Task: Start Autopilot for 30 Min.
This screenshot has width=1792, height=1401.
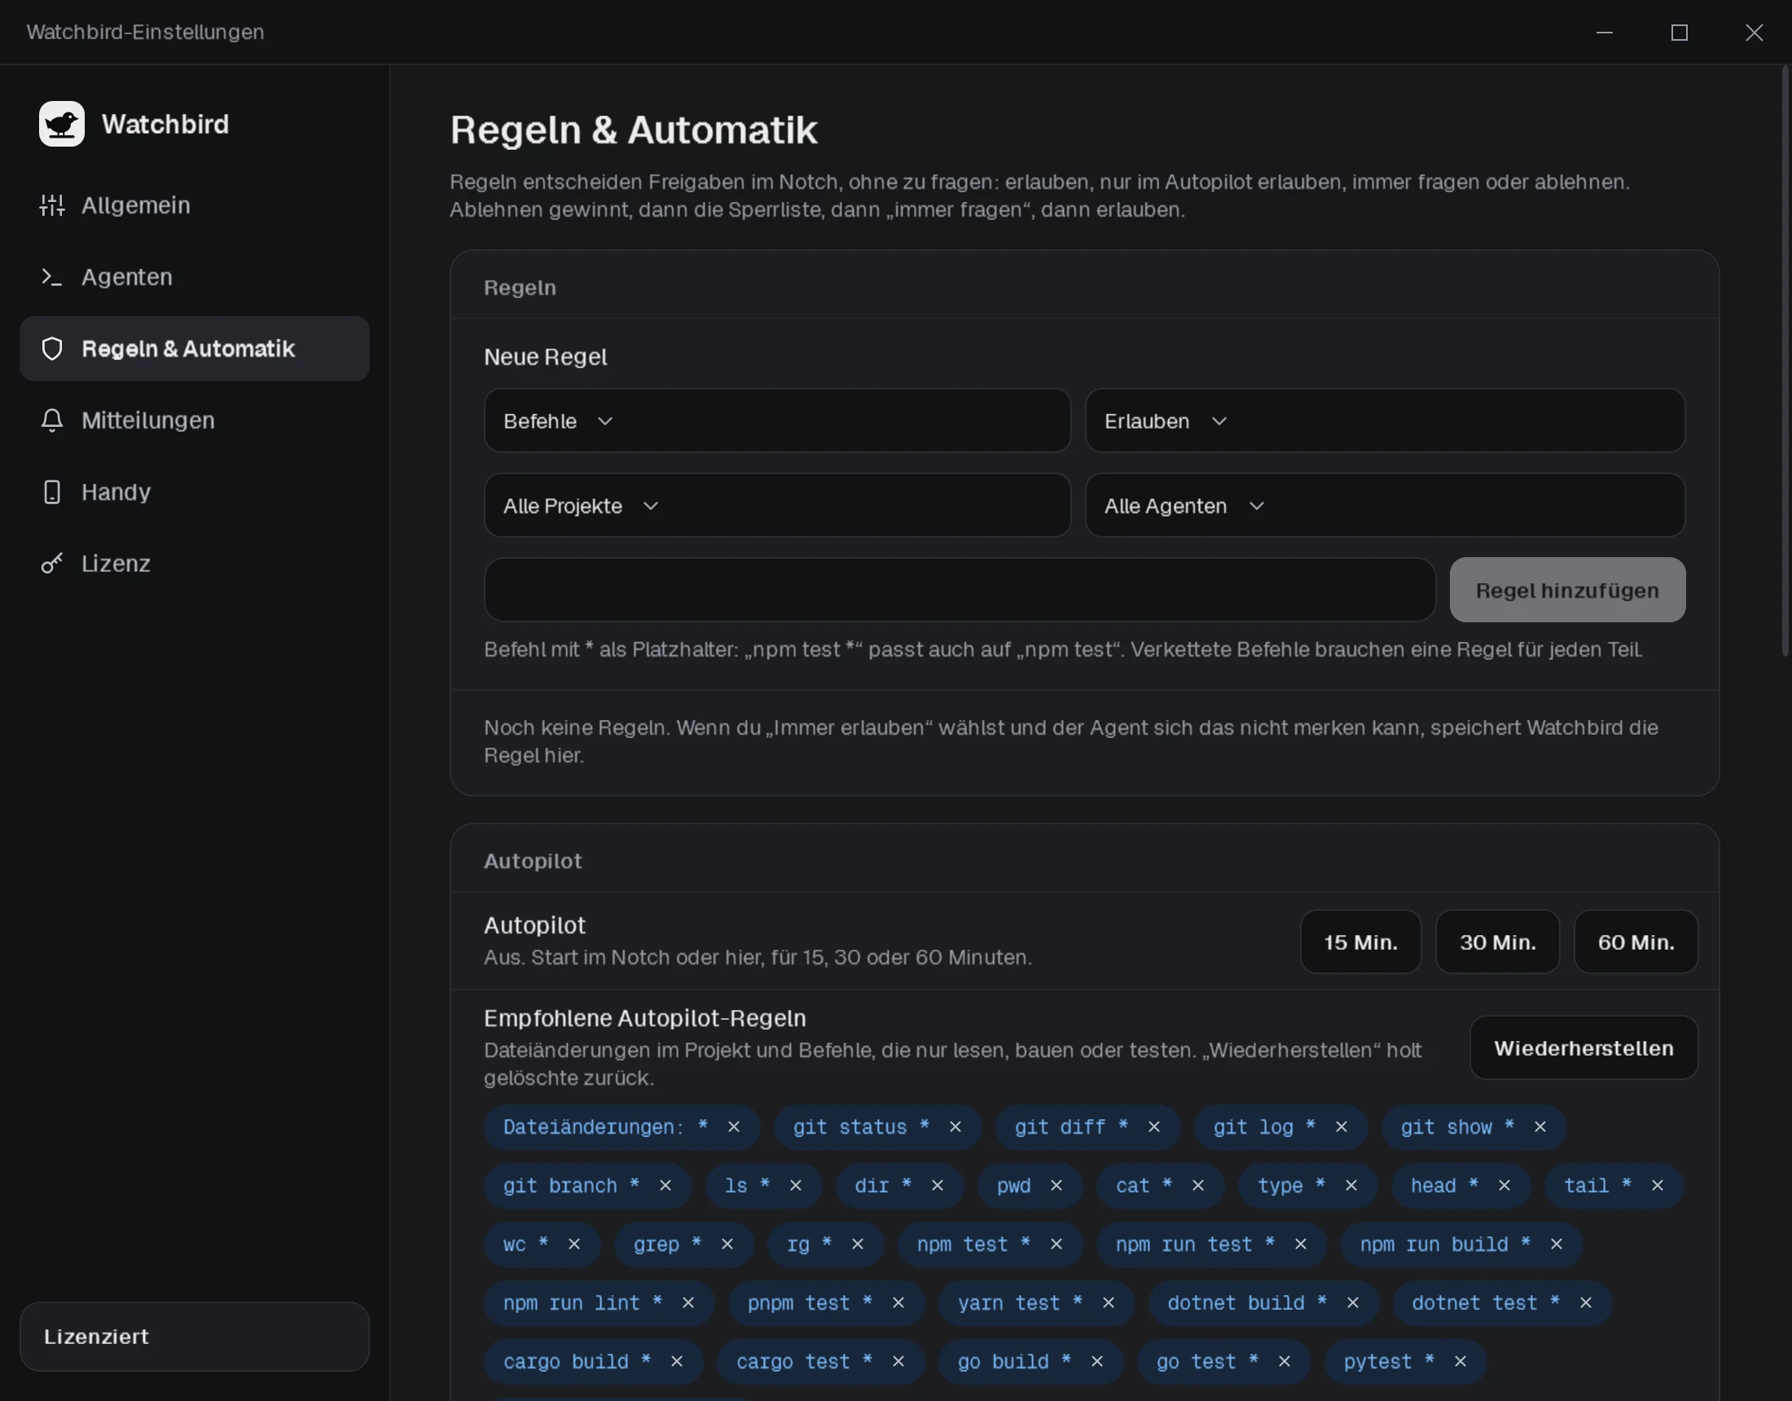Action: [1497, 942]
